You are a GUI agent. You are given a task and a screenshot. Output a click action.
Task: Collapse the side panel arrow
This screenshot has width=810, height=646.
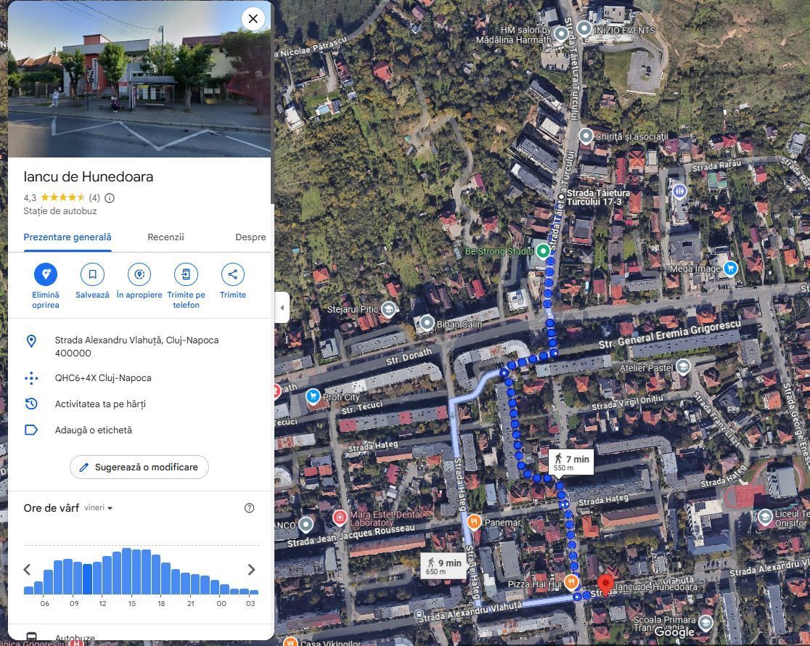282,307
